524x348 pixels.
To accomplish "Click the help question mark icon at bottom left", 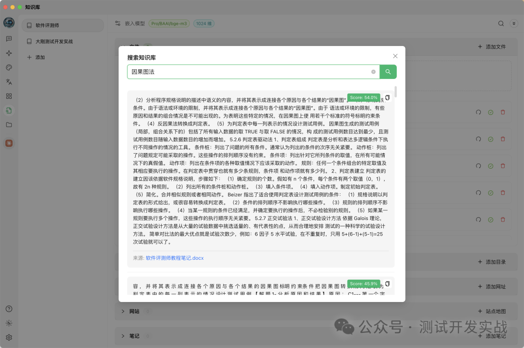I will click(9, 309).
